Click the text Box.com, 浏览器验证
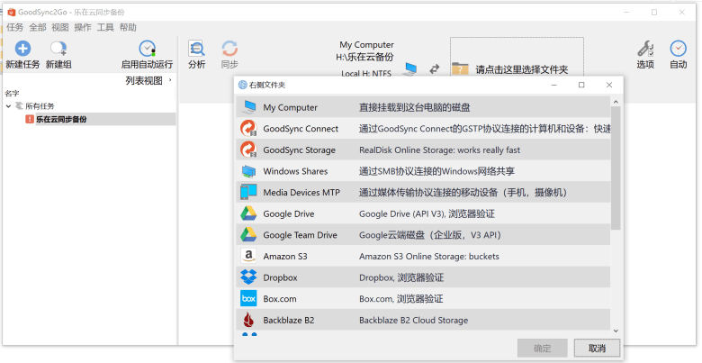 pyautogui.click(x=400, y=299)
